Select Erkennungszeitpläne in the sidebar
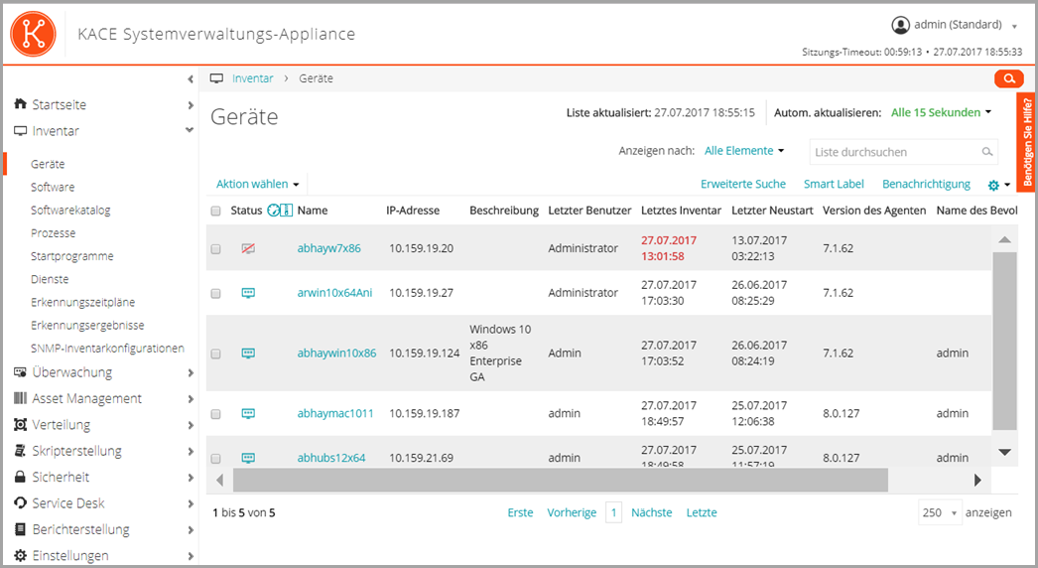The width and height of the screenshot is (1038, 568). coord(82,302)
